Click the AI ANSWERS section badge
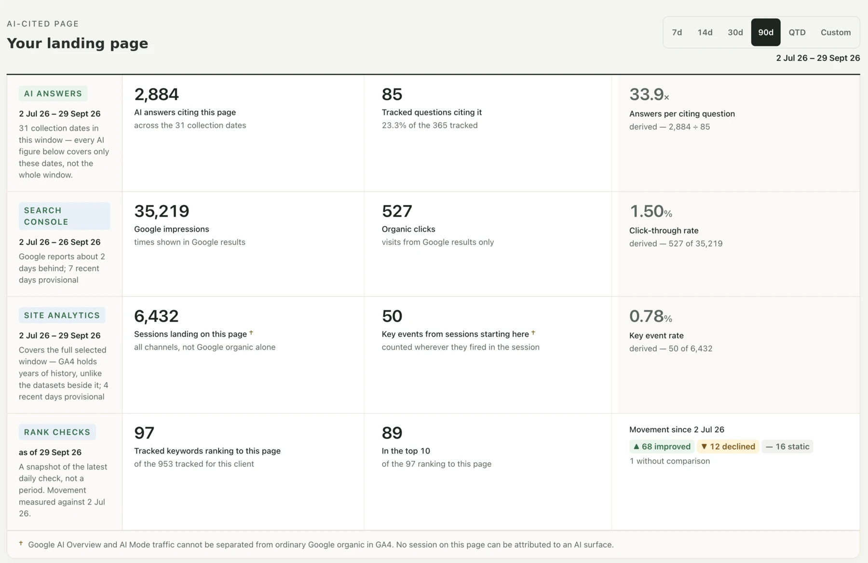Image resolution: width=868 pixels, height=563 pixels. point(53,94)
